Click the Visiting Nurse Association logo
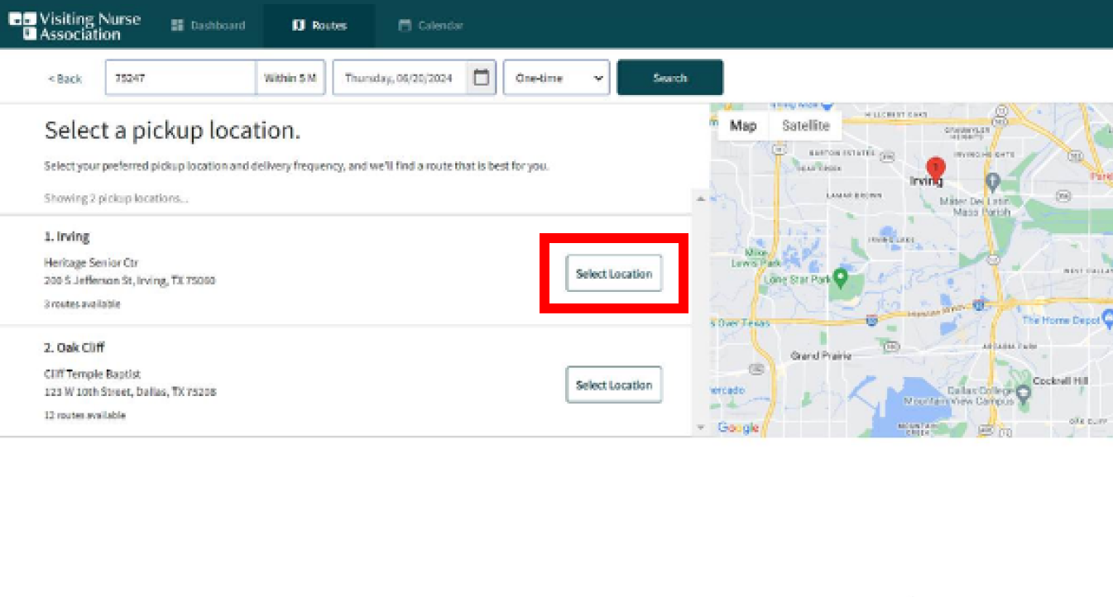The image size is (1113, 597). point(74,26)
